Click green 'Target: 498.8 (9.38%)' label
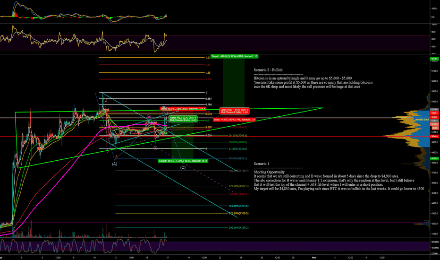The width and height of the screenshot is (440, 260). pos(234,57)
